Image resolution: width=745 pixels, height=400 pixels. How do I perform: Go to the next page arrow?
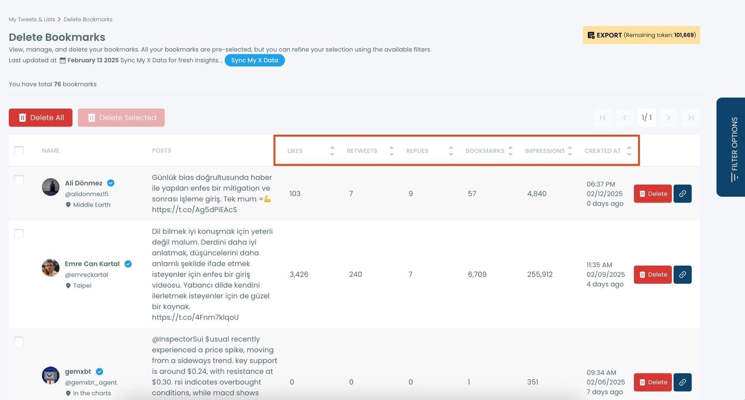tap(668, 117)
